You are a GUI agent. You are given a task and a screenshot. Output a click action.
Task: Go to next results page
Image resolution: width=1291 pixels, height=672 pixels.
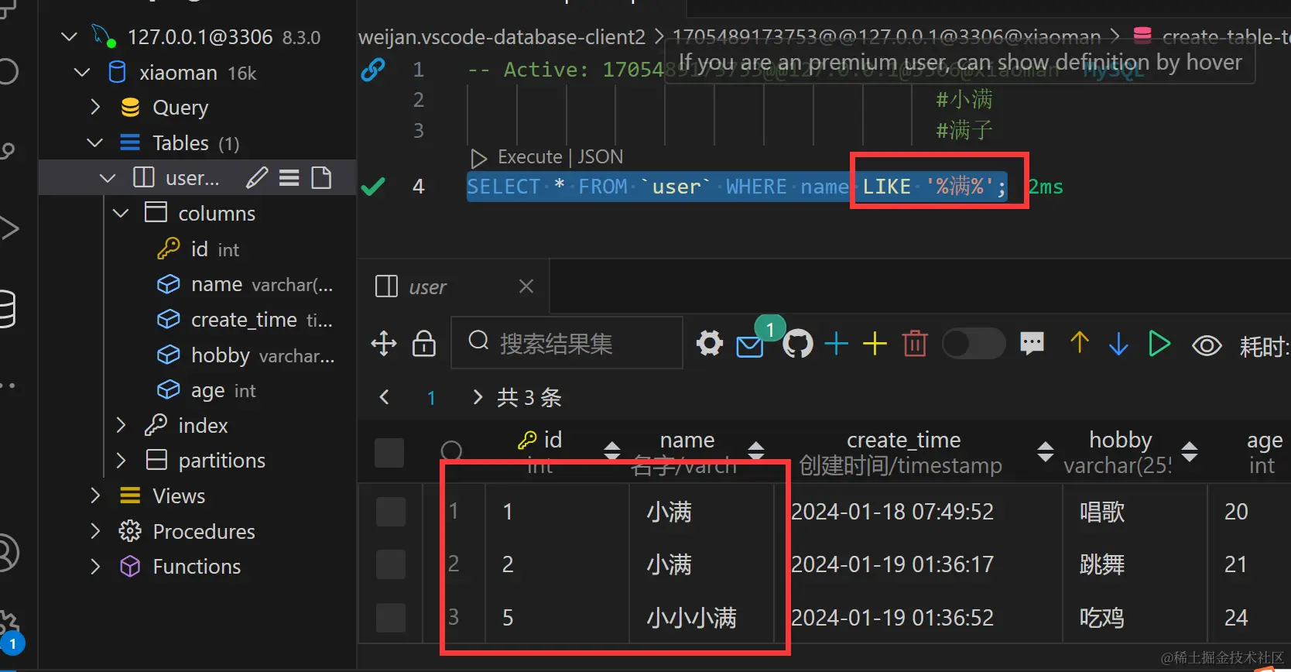click(x=478, y=397)
